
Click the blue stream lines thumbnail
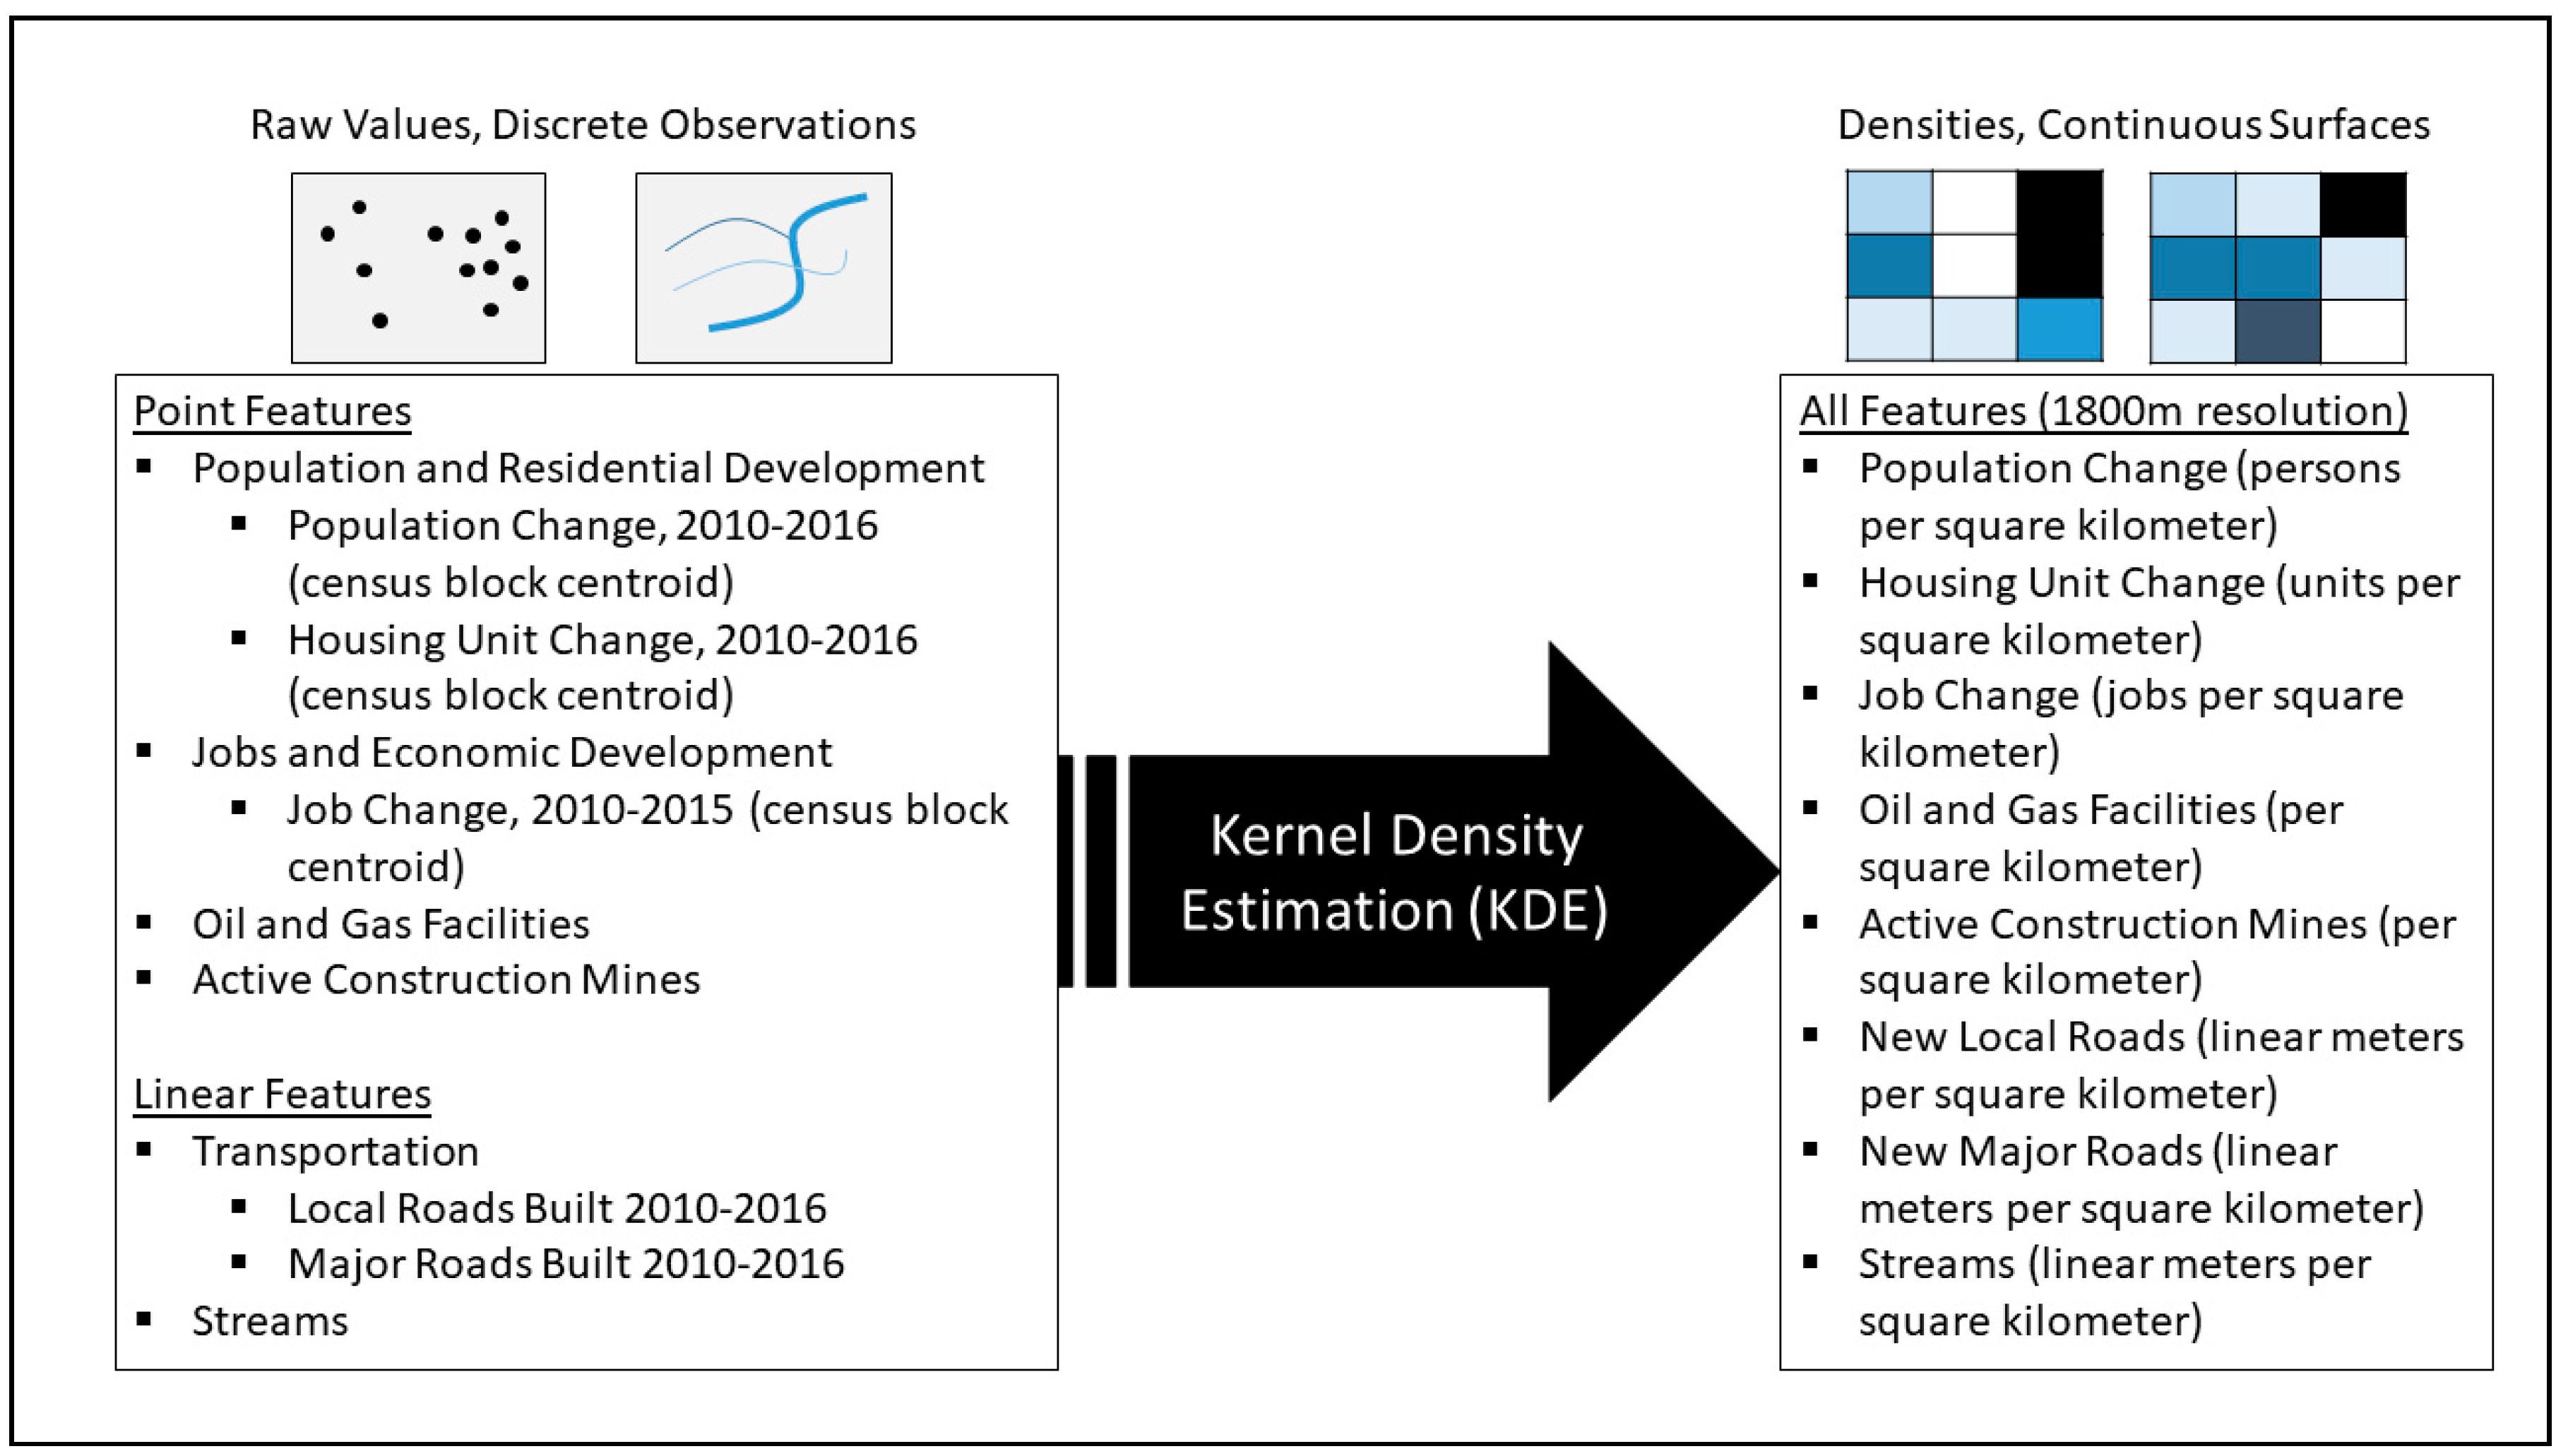pyautogui.click(x=763, y=267)
